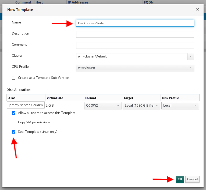Close the New Template dialog
The width and height of the screenshot is (206, 190).
pyautogui.click(x=197, y=9)
